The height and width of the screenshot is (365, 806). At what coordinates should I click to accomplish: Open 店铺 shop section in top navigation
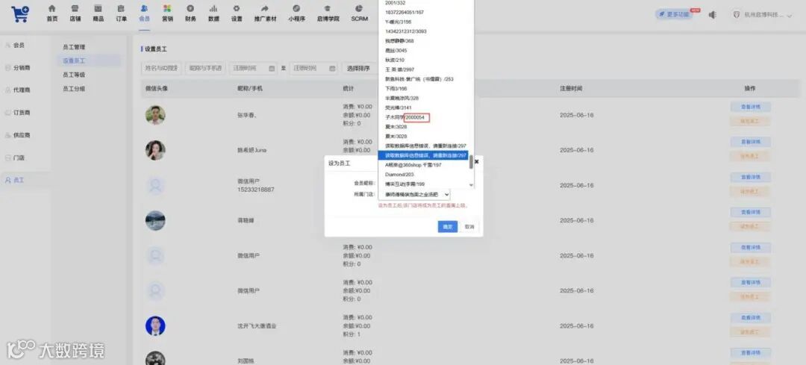pos(75,13)
